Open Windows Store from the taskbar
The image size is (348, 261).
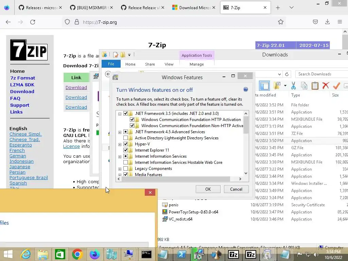point(60,254)
